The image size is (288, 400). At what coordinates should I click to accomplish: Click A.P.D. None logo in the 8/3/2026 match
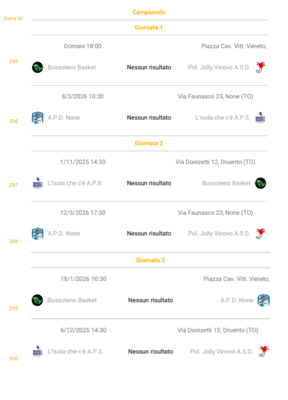click(x=37, y=118)
